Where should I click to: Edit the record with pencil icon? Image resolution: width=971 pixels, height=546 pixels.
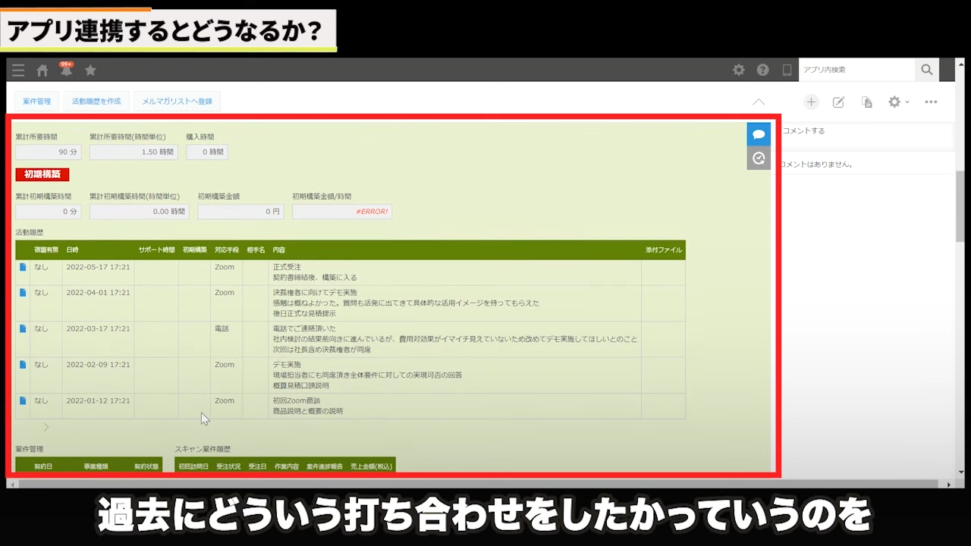pyautogui.click(x=838, y=102)
